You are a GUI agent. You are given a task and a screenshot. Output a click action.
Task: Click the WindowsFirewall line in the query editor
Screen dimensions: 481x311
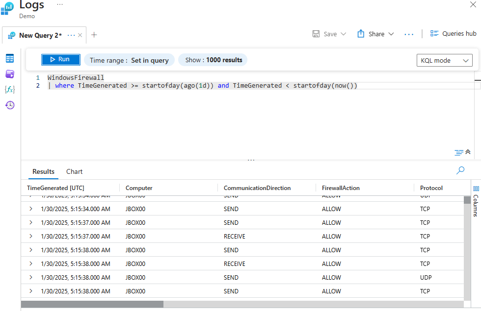(76, 78)
